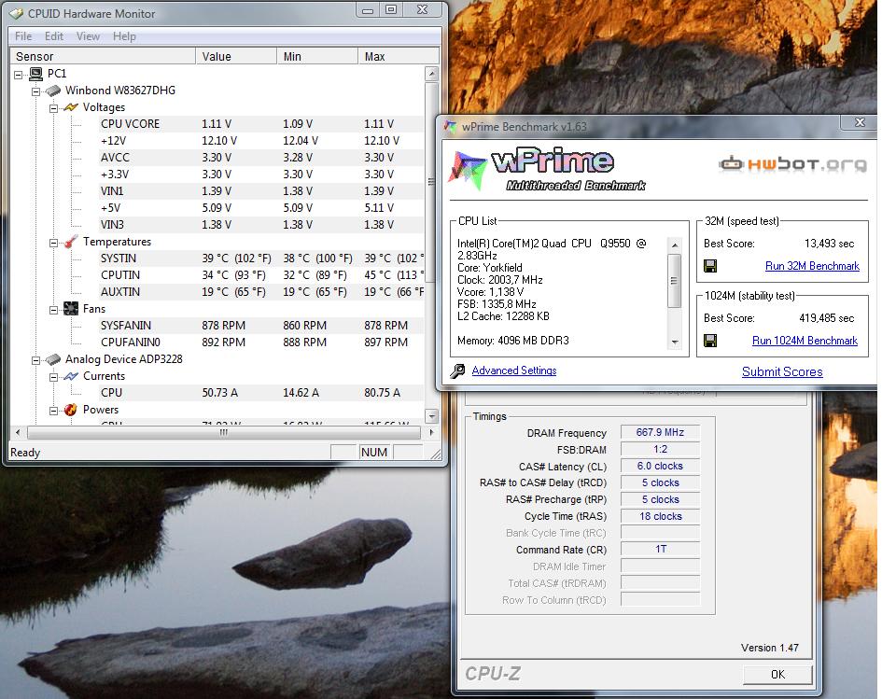The image size is (896, 699).
Task: Click the Winbond W83627DHG chip icon
Action: (53, 91)
